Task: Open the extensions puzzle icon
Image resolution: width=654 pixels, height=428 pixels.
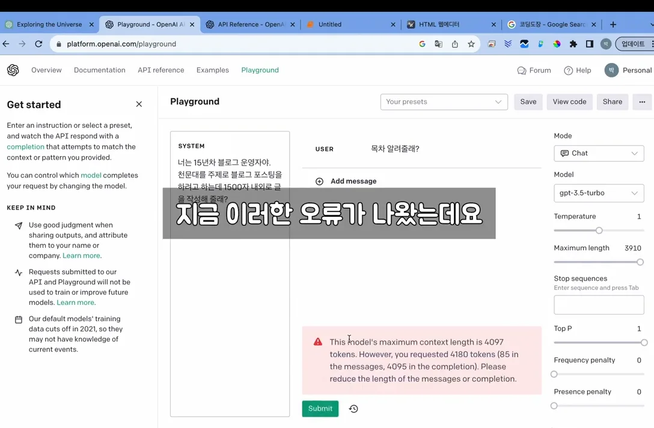Action: [573, 44]
